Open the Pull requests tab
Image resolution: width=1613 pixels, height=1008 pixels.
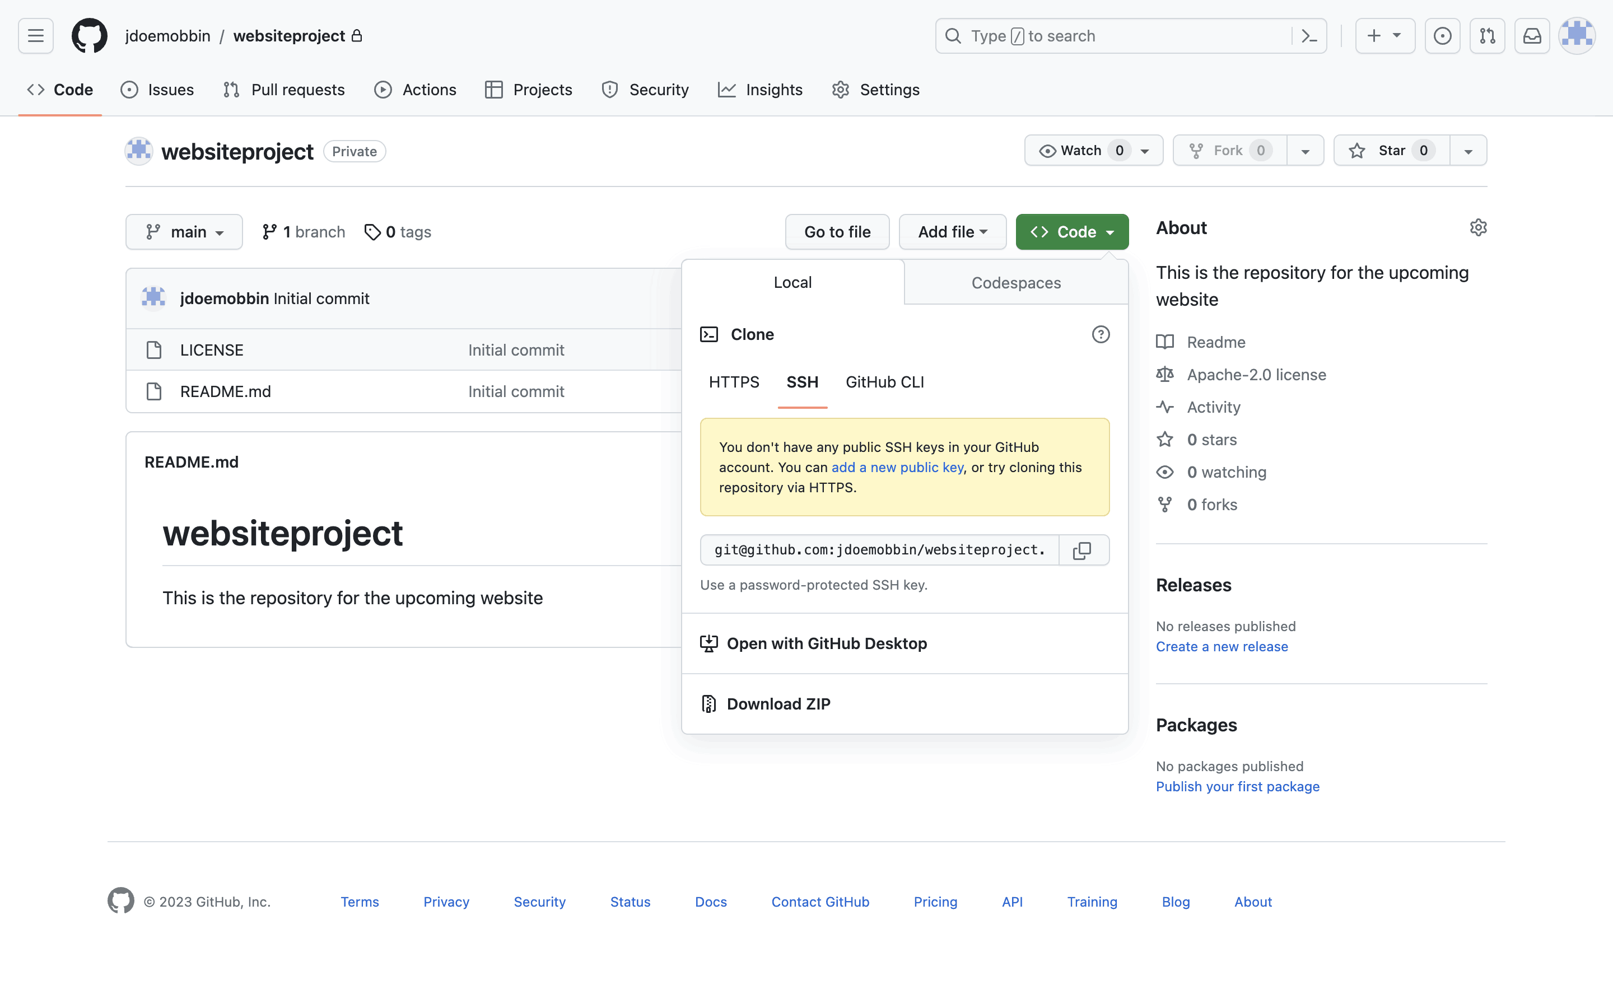click(284, 90)
